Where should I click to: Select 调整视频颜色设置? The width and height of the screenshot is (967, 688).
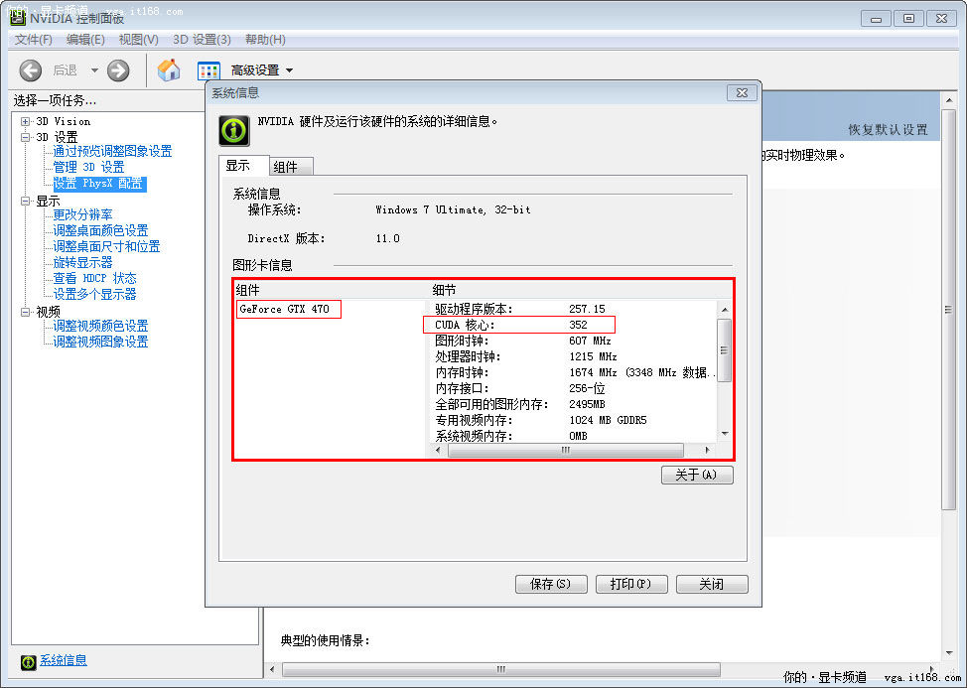coord(100,326)
